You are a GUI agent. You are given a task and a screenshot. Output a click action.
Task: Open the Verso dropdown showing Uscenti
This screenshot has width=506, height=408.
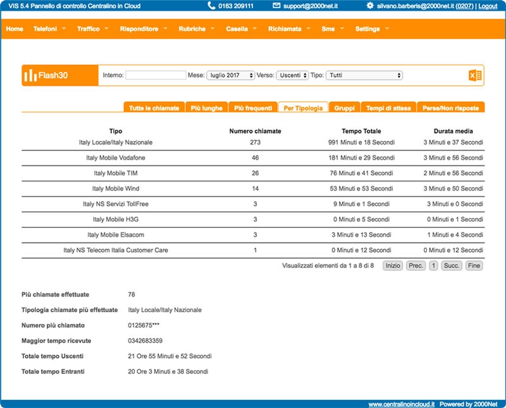292,75
